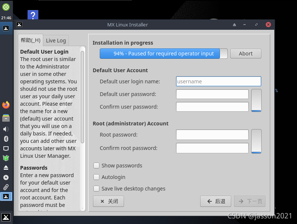Click the Default User Login help heading
The width and height of the screenshot is (297, 224).
44,52
